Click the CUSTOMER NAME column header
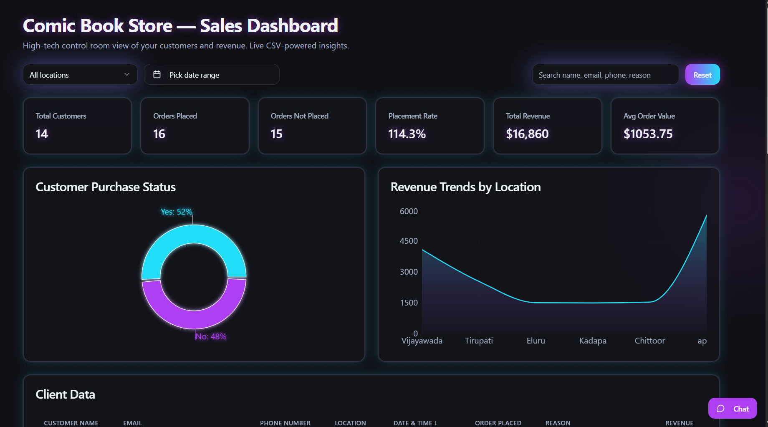 tap(71, 422)
